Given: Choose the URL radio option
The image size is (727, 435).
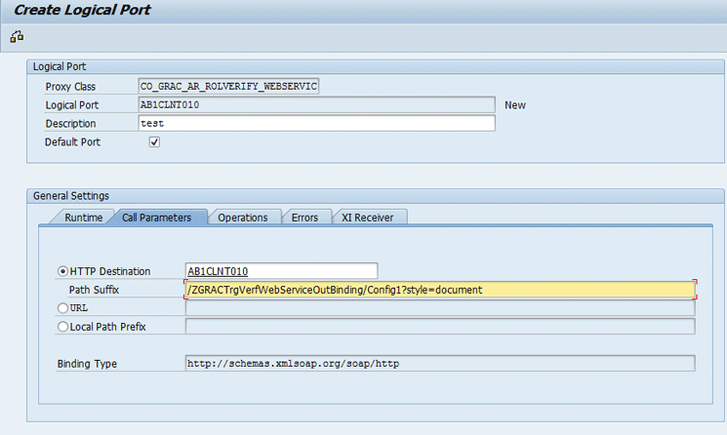Looking at the screenshot, I should coord(63,308).
